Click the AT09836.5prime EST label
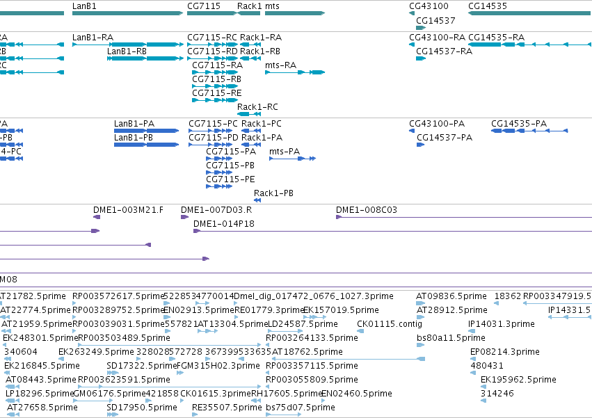 [451, 296]
